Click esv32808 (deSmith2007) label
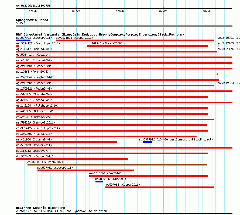This screenshot has height=215, width=240. [x=45, y=162]
